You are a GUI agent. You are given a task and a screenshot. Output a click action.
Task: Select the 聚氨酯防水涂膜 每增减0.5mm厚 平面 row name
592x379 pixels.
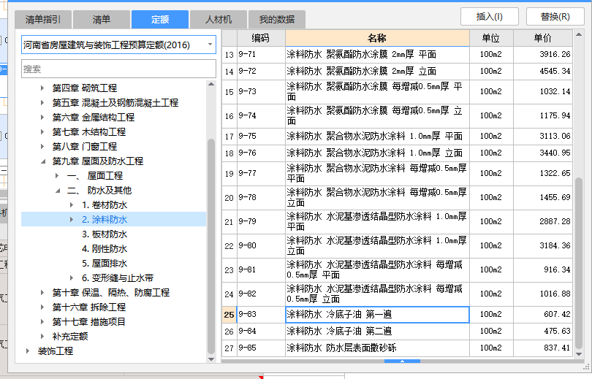tap(377, 91)
